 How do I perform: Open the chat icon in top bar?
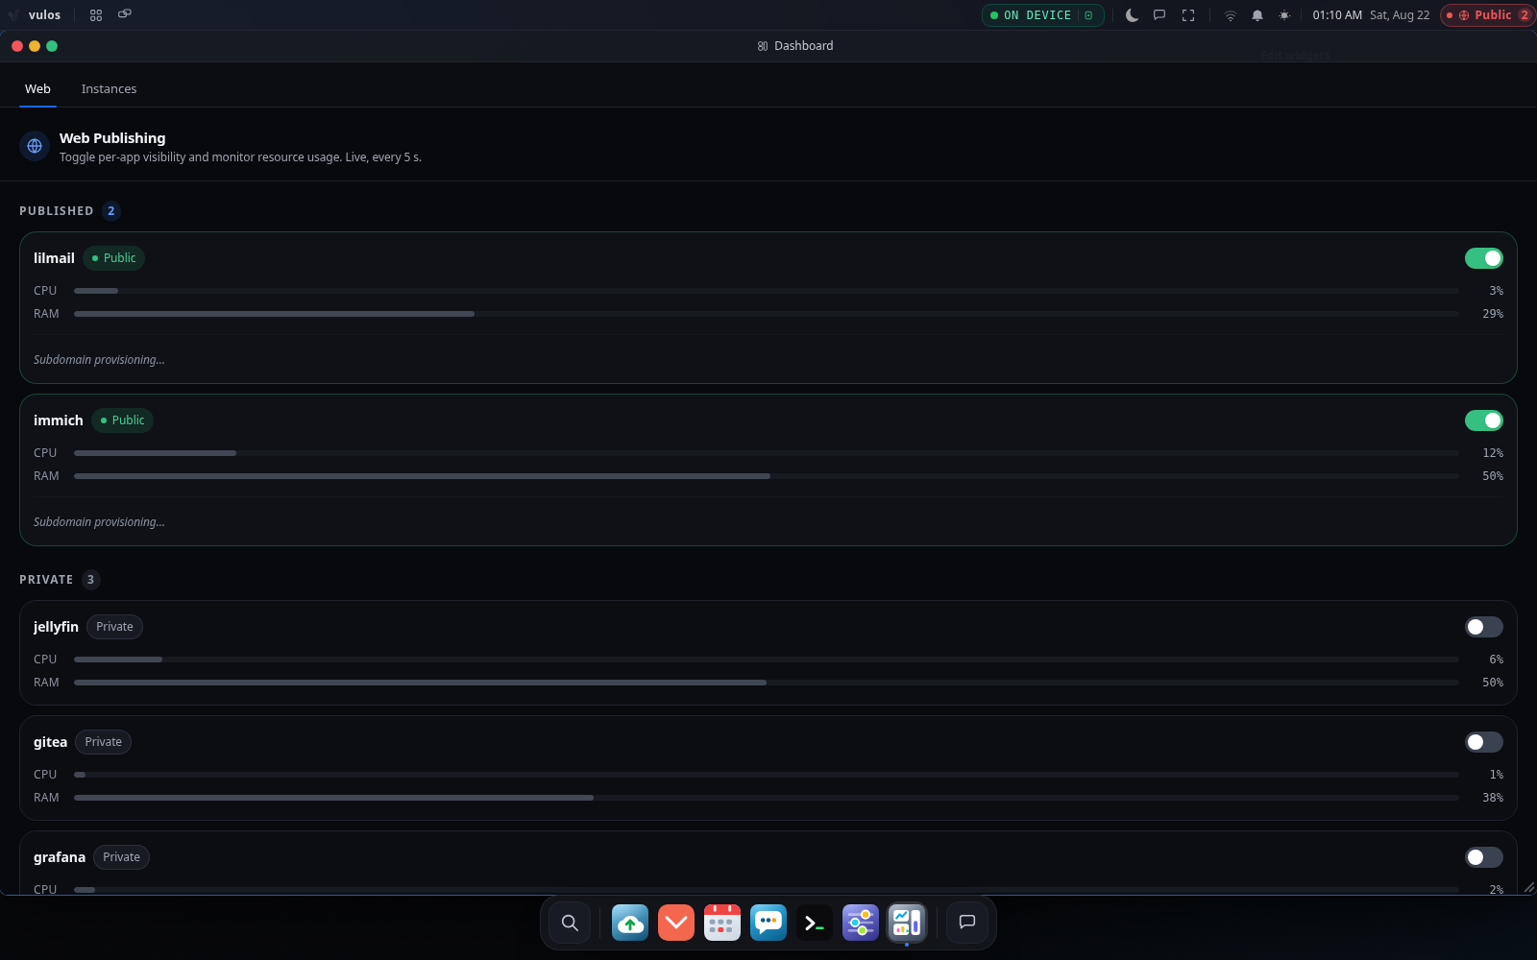[1159, 15]
